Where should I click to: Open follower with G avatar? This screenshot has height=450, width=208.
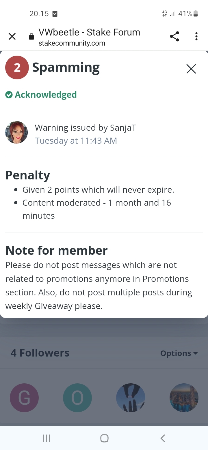click(24, 398)
